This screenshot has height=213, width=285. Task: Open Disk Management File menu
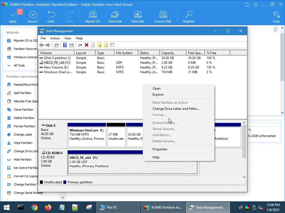coord(43,38)
